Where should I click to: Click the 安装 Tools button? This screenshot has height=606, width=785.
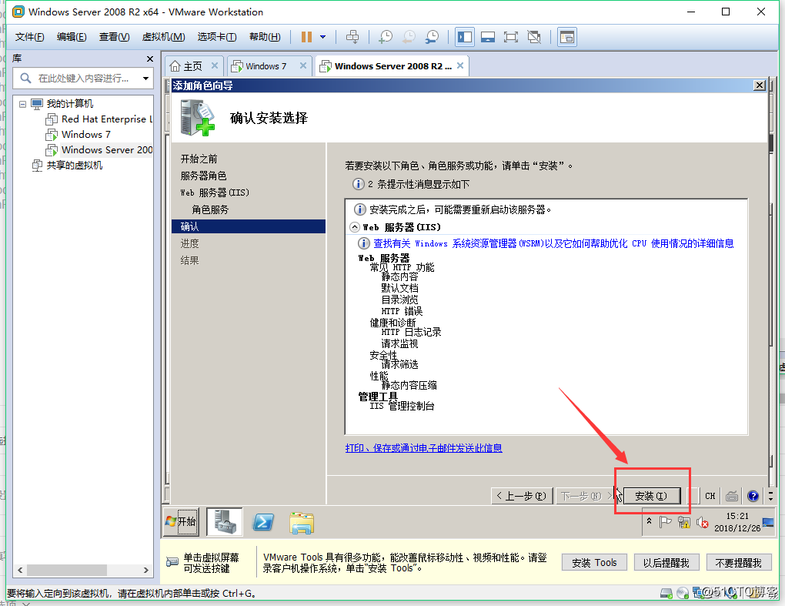594,563
